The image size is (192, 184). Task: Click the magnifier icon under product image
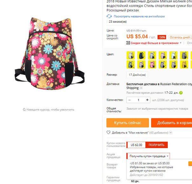(24, 110)
